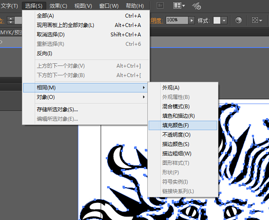Expand the 对象(O) submenu
269x220 pixels.
[x=85, y=97]
